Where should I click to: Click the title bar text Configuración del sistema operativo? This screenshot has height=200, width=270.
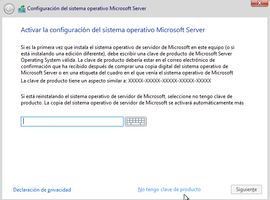pos(68,8)
